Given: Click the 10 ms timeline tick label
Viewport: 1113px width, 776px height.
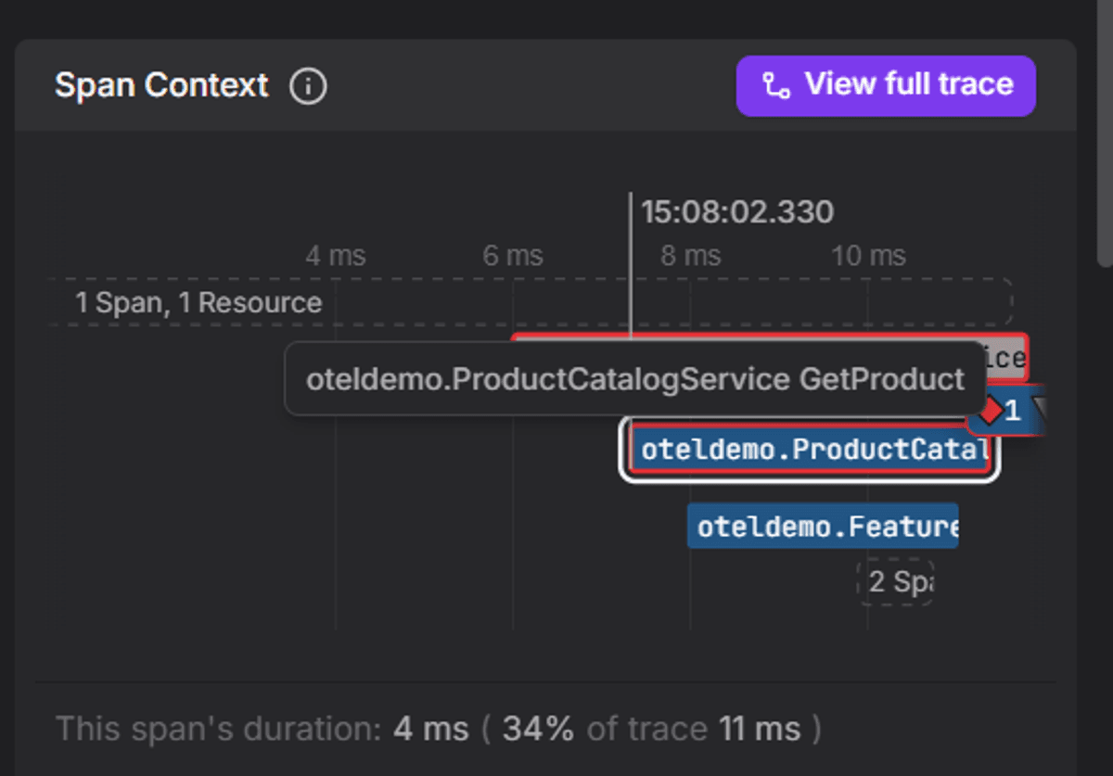Looking at the screenshot, I should click(868, 256).
